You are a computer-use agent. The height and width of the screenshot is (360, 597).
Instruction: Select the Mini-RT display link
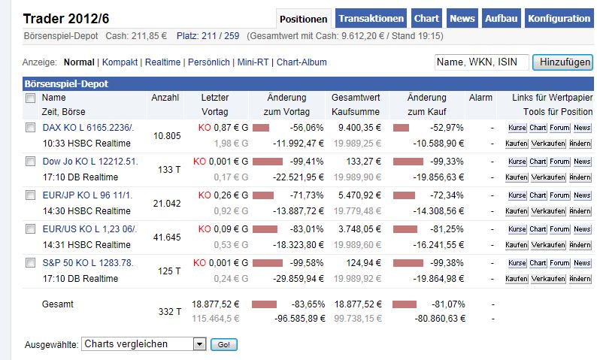pyautogui.click(x=253, y=62)
